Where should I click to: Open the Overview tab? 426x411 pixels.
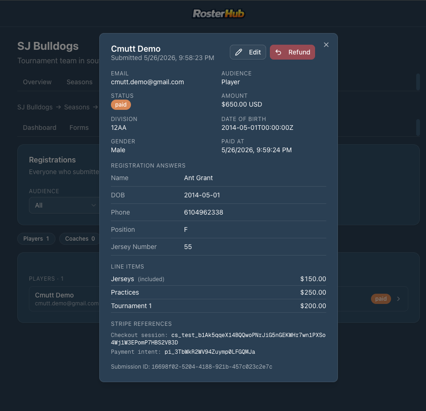37,82
